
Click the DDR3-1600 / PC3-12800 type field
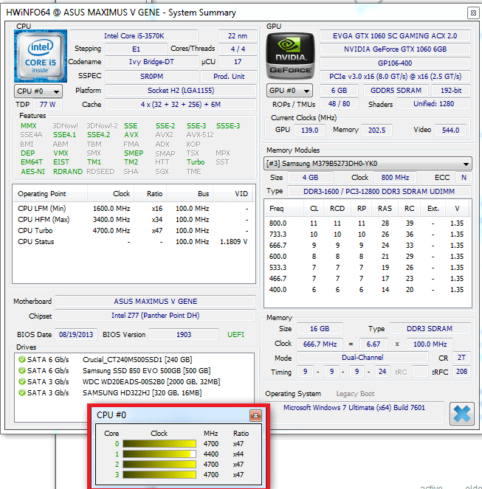click(x=379, y=191)
